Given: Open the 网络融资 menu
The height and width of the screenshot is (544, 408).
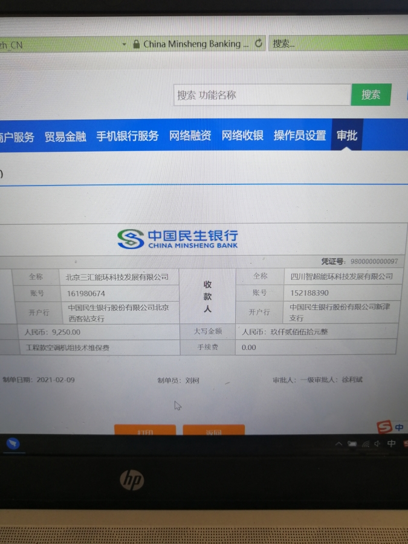Looking at the screenshot, I should click(190, 135).
